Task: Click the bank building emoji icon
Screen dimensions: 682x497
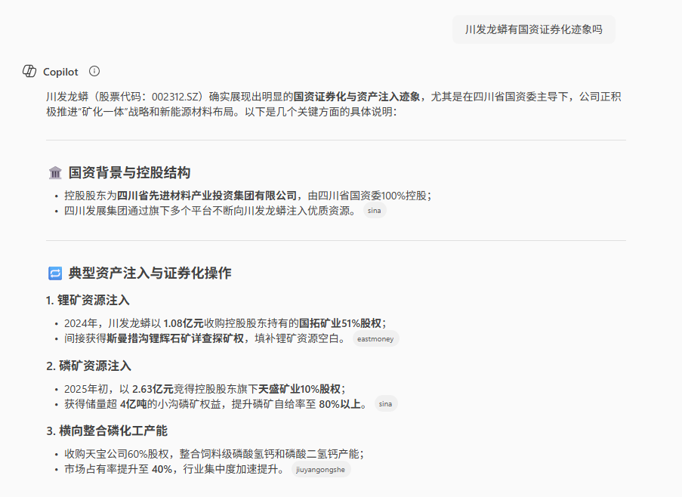Action: tap(55, 173)
